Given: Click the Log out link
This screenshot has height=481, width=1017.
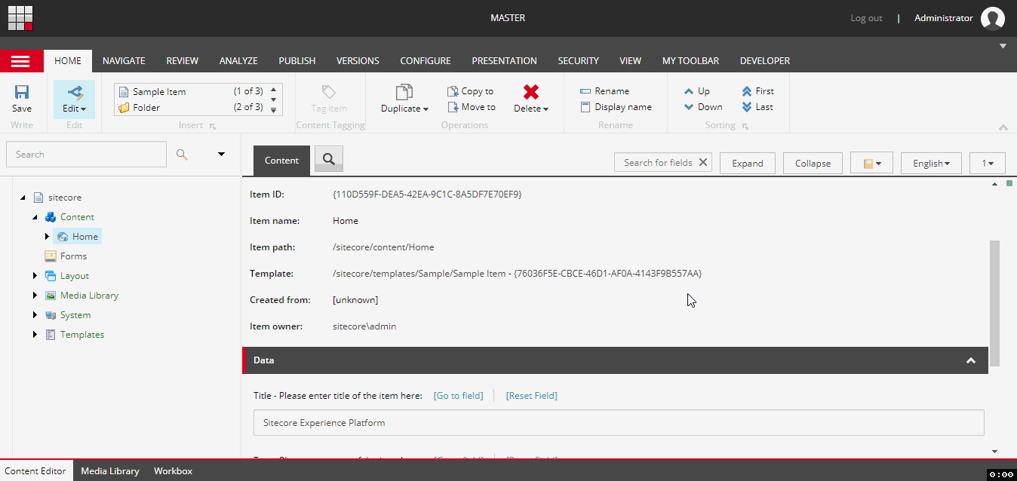Looking at the screenshot, I should click(x=866, y=18).
